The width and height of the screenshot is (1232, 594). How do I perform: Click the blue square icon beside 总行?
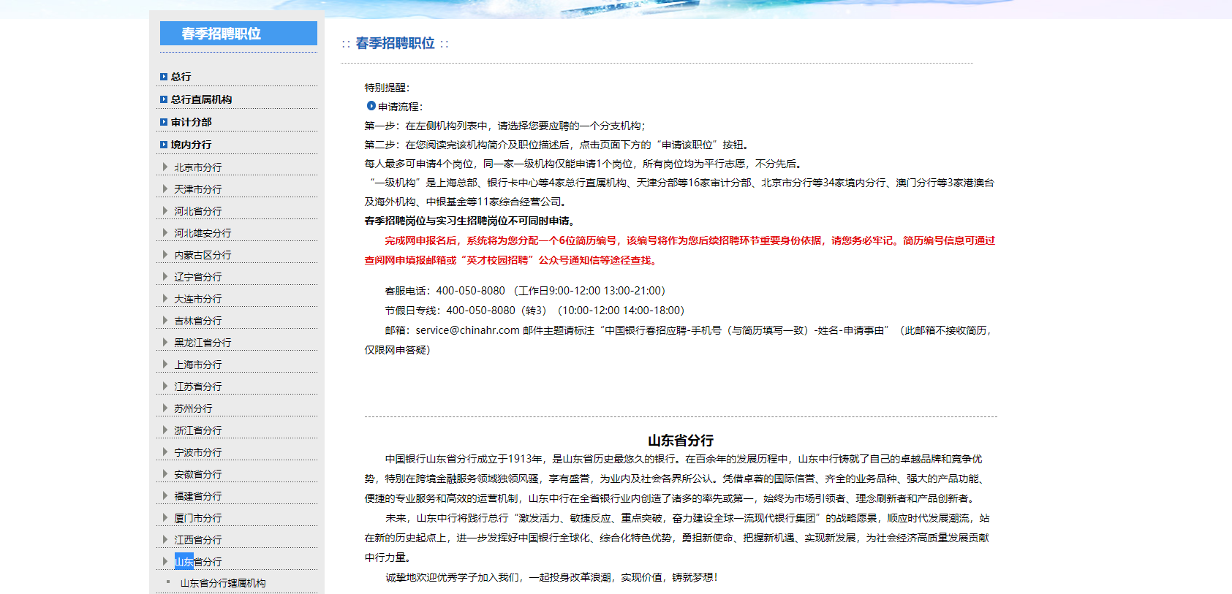point(164,77)
